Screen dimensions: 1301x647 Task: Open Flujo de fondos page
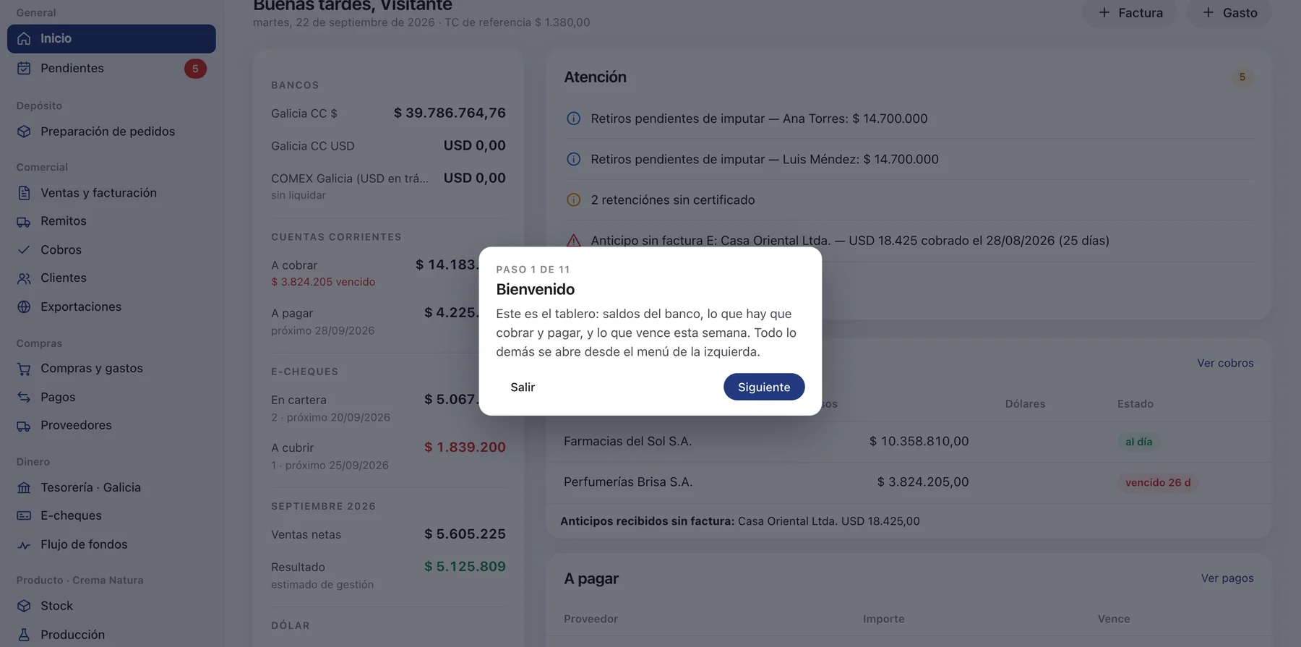click(111, 544)
